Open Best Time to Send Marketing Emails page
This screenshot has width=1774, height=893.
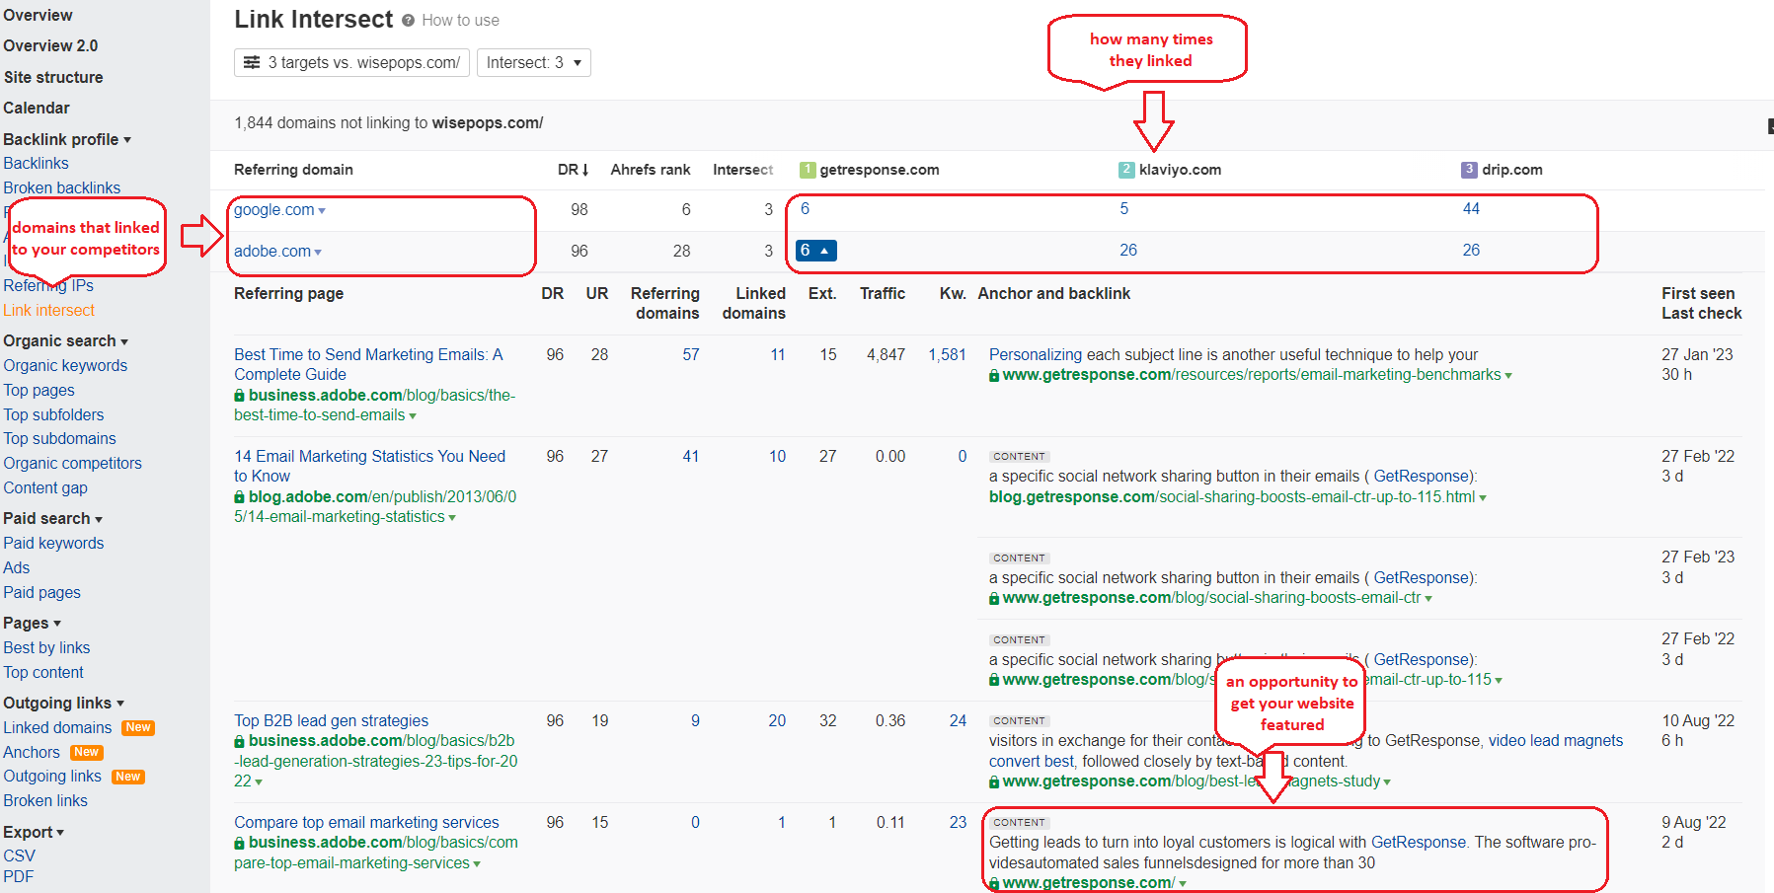coord(368,365)
